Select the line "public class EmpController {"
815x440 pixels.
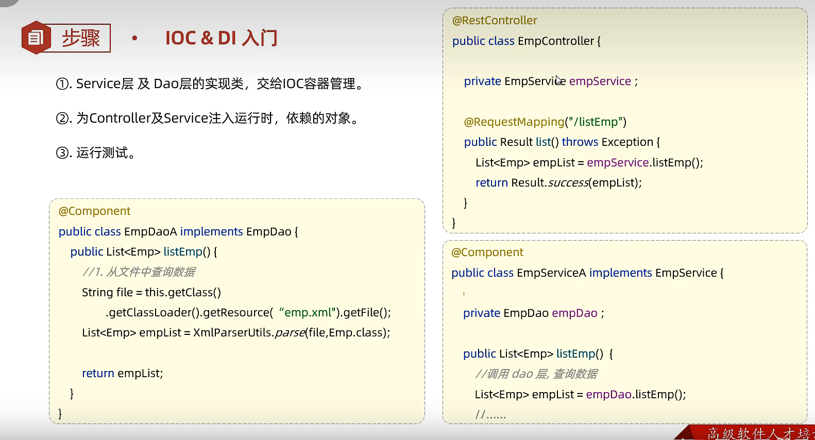point(527,41)
